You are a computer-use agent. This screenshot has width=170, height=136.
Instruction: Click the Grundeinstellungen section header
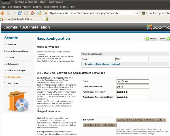pyautogui.click(x=125, y=54)
